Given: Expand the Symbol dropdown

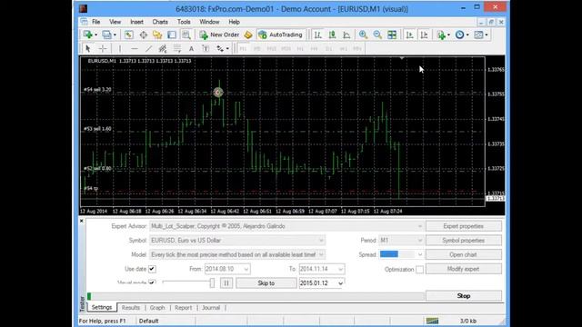Looking at the screenshot, I should 321,241.
